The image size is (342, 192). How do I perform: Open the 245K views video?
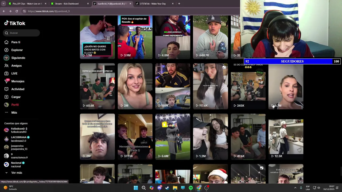coord(248,86)
